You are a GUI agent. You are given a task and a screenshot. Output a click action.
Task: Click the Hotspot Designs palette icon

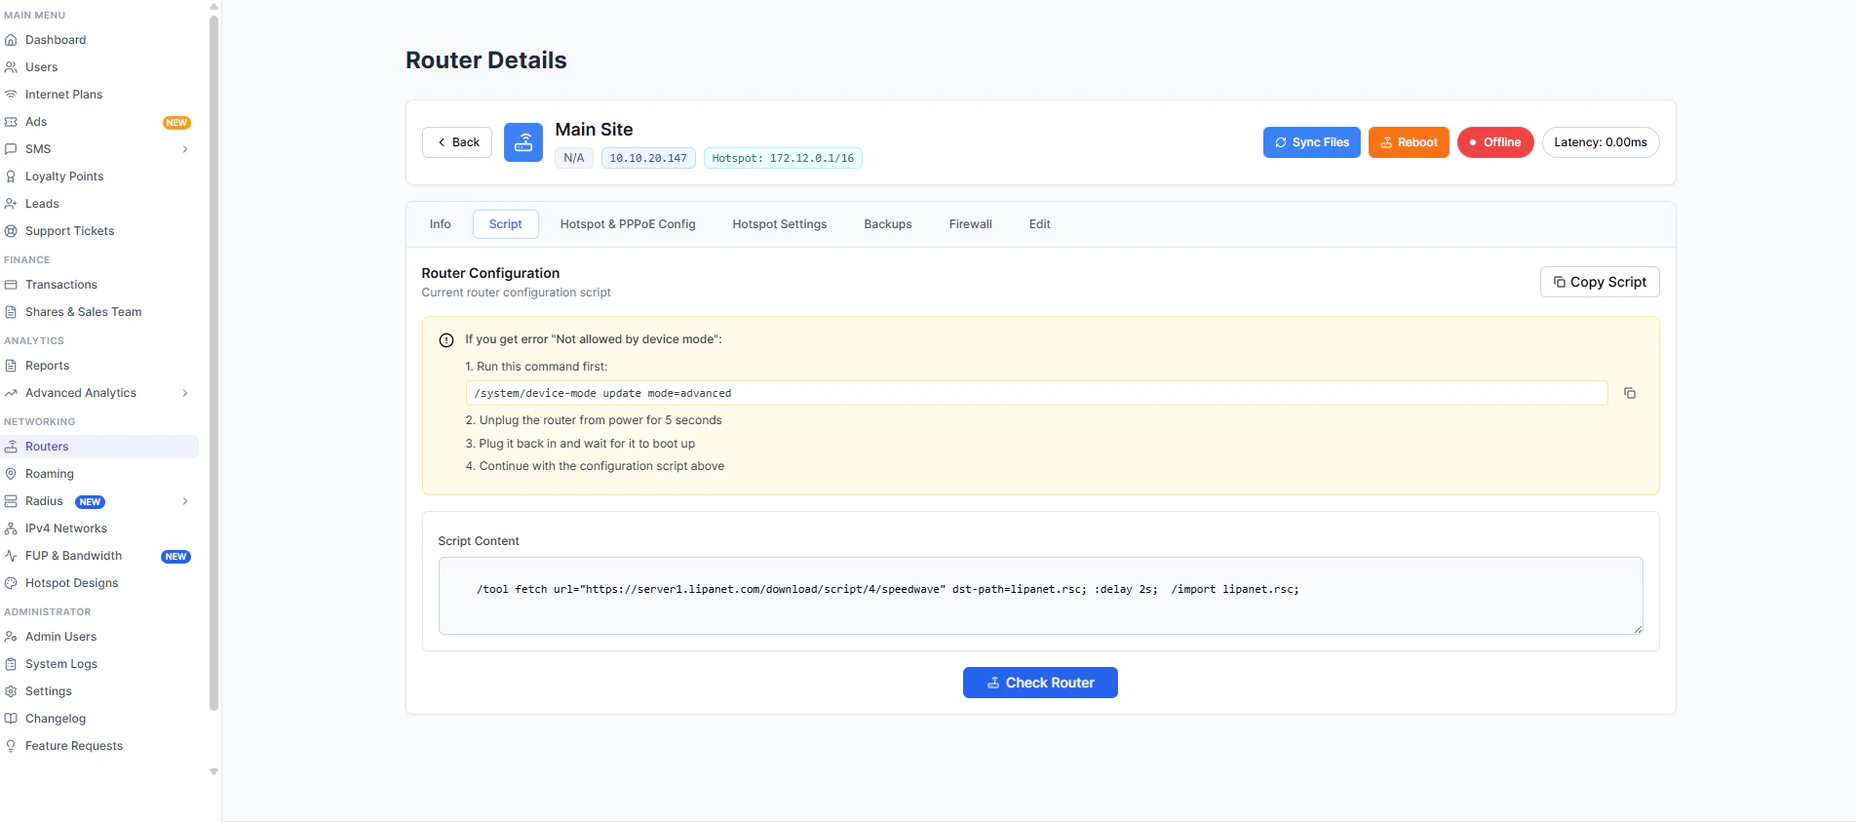11,583
